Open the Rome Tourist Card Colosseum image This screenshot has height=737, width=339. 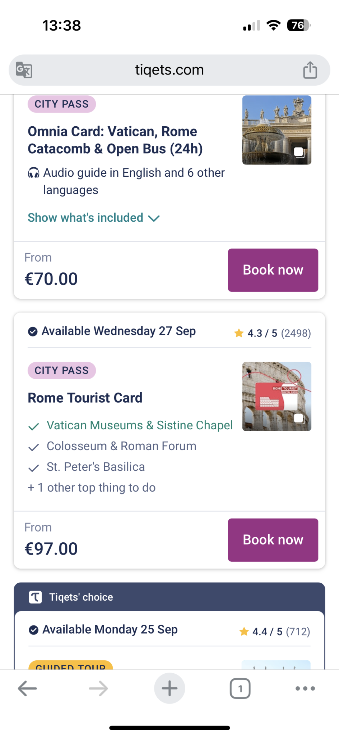pyautogui.click(x=277, y=396)
